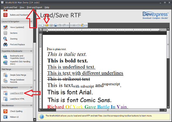Click the Save As toolbar icon
172x122 pixels.
click(56, 25)
